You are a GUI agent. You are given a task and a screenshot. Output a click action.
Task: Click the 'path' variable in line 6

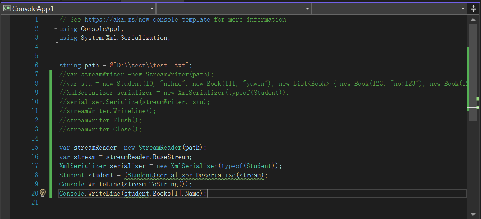[x=92, y=65]
